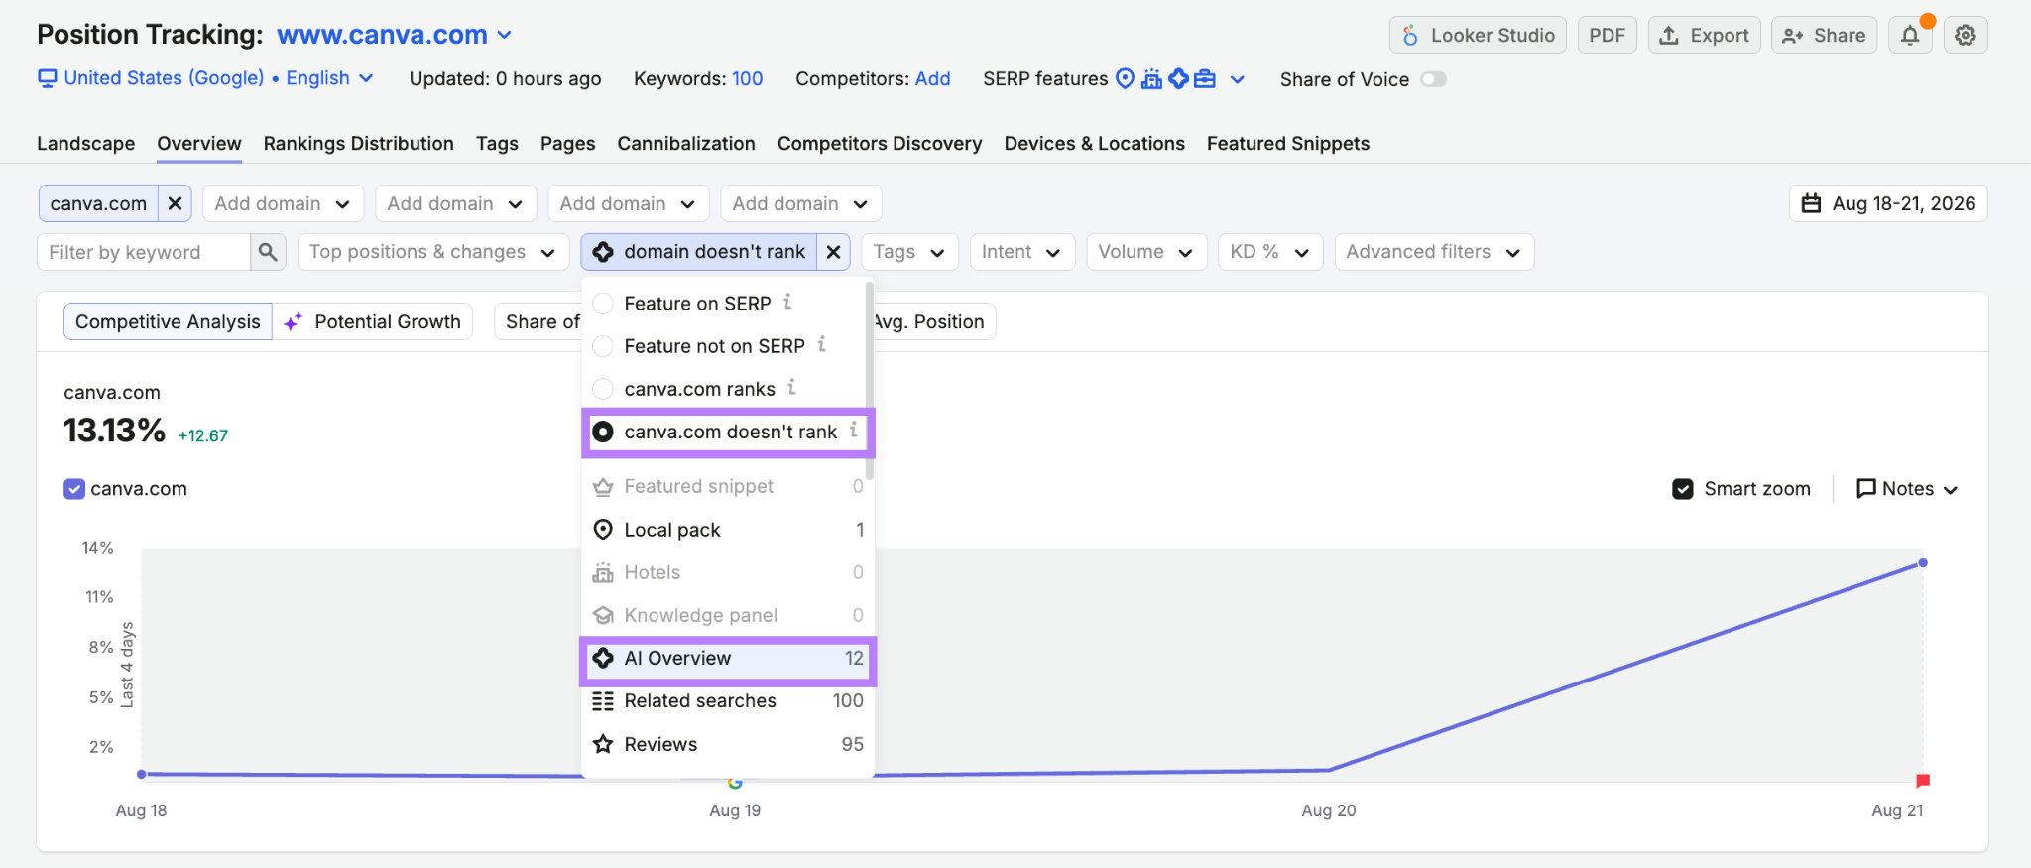Open the Tags filter dropdown
The height and width of the screenshot is (868, 2031).
point(909,252)
